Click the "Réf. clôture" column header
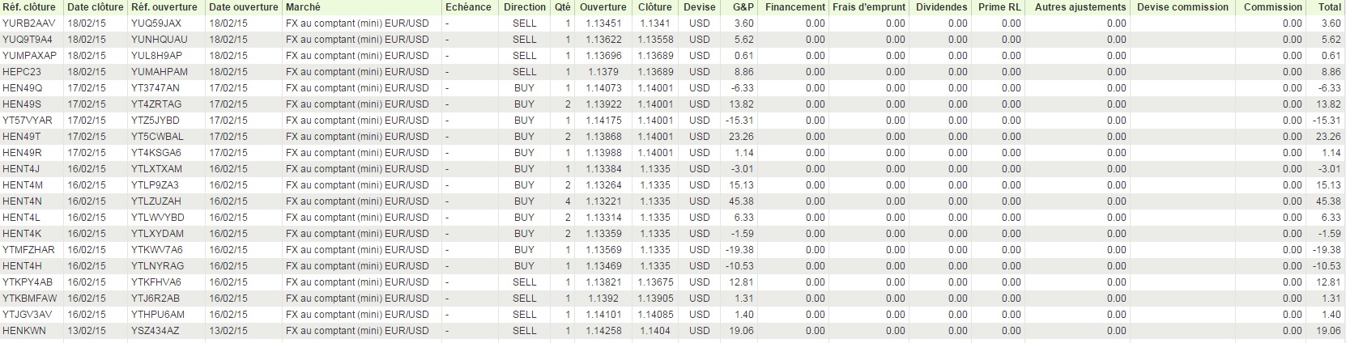This screenshot has width=1346, height=343. coord(29,7)
